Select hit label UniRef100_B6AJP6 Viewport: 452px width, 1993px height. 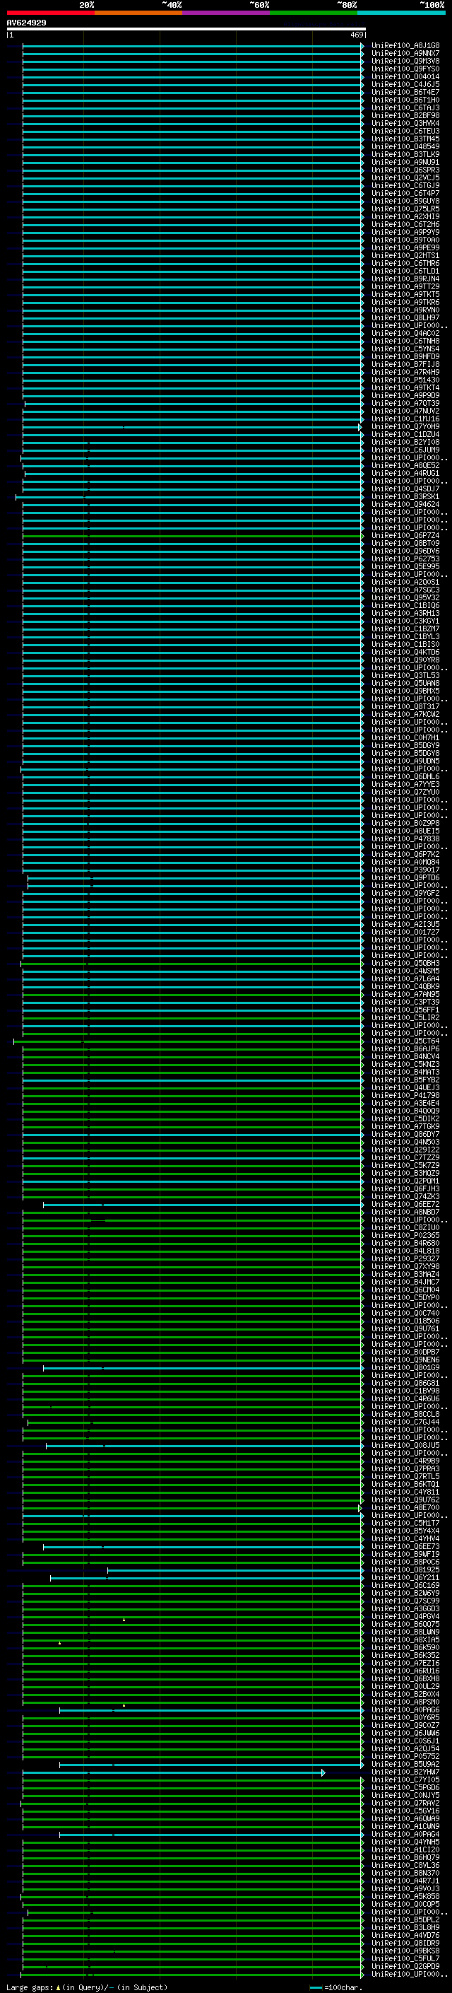point(405,1048)
